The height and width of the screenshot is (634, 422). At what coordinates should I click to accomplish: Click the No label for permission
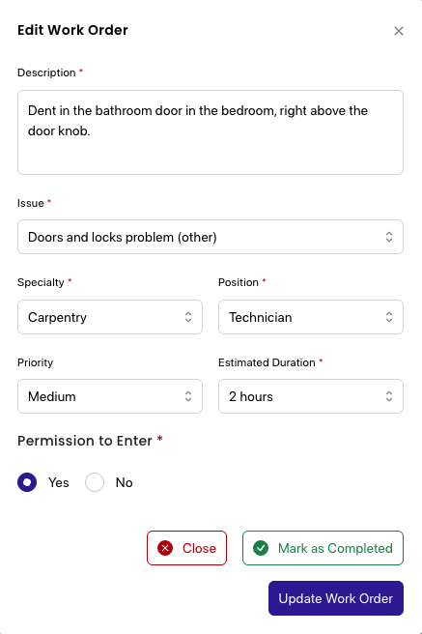pos(124,482)
